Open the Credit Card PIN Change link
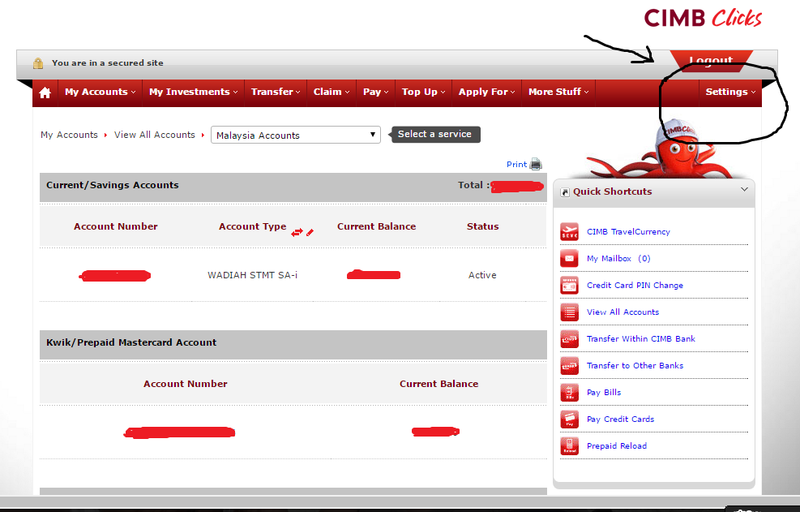Screen dimensions: 800x512 tap(635, 285)
